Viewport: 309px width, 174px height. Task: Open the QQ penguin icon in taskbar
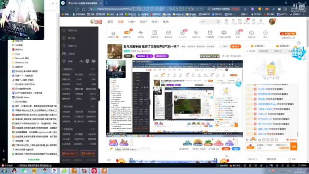coord(14,171)
